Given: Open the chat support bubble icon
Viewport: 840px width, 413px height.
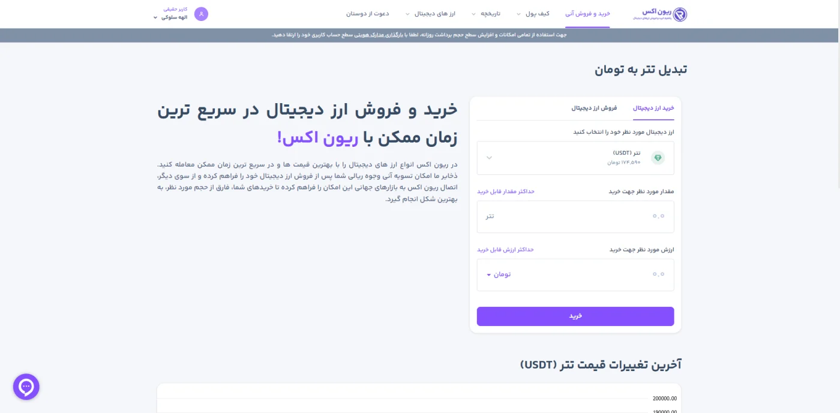Looking at the screenshot, I should (x=26, y=387).
